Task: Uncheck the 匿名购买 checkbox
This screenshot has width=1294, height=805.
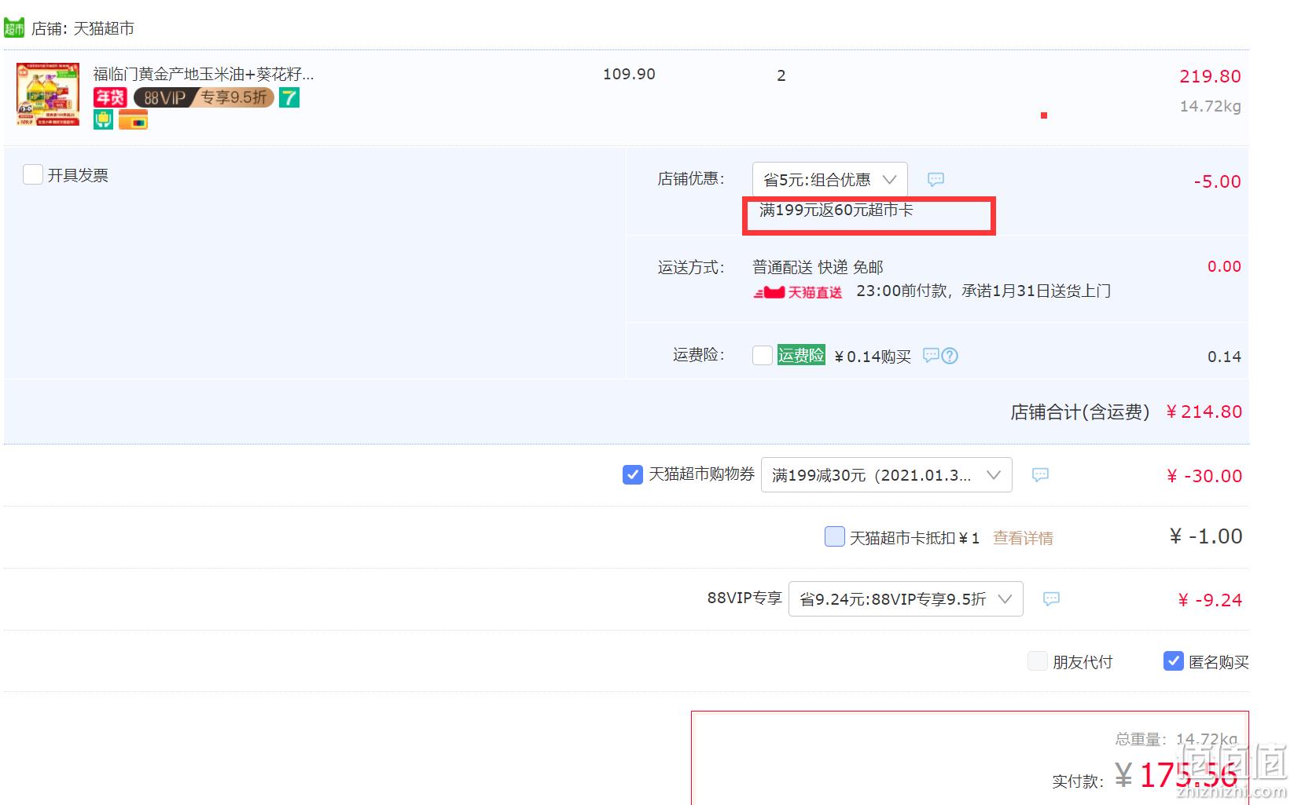Action: coord(1174,661)
